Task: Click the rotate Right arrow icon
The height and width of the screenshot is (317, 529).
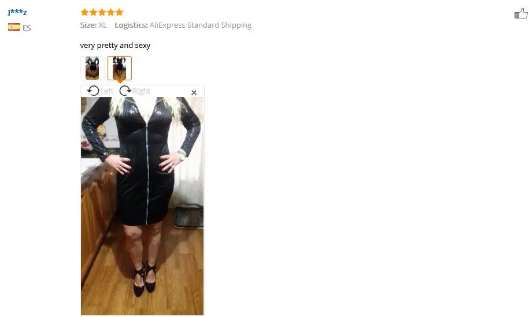Action: tap(125, 91)
